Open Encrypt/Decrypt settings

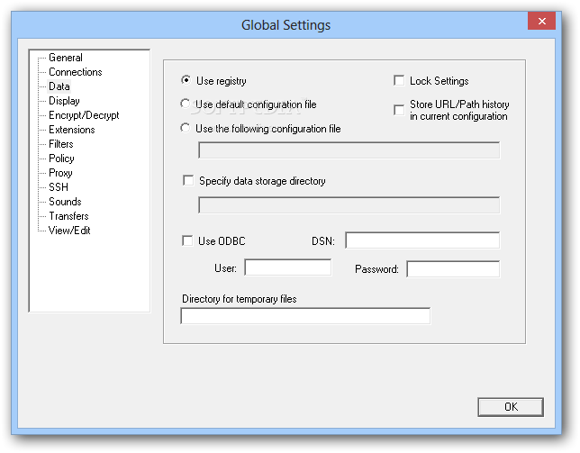click(x=84, y=115)
